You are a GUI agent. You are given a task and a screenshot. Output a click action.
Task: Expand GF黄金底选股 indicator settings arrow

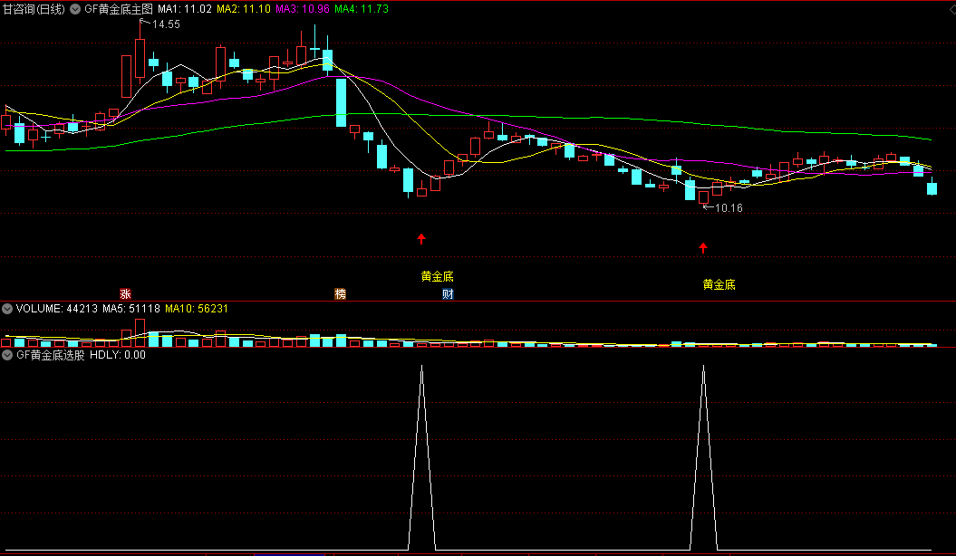coord(7,355)
